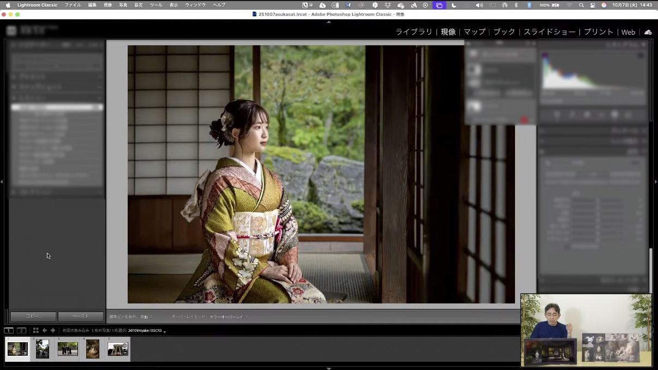Hide the filmstrip using bottom edge arrow
The width and height of the screenshot is (658, 370).
(328, 368)
